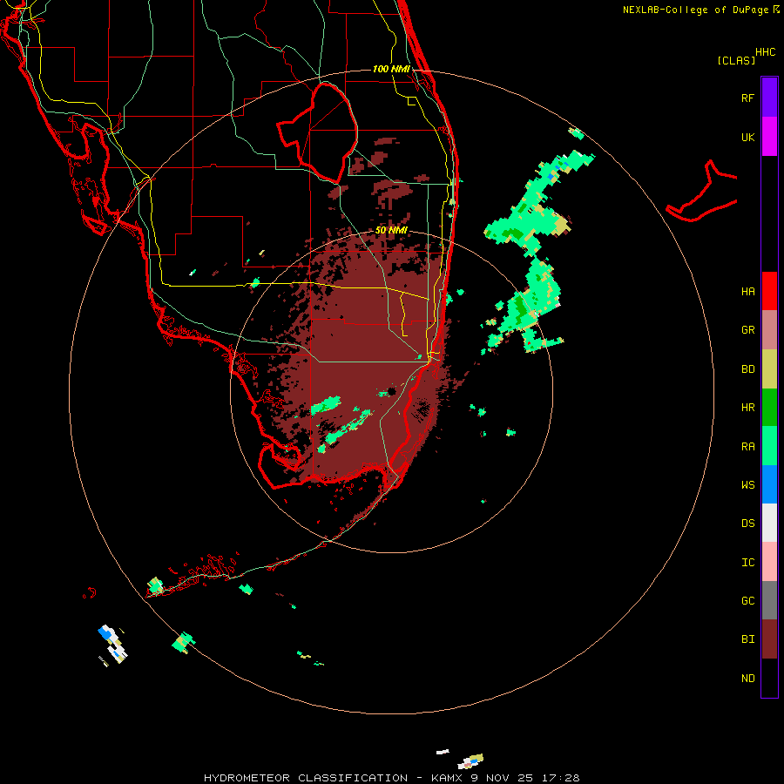Viewport: 784px width, 784px height.
Task: Click the WS blue legend swatch
Action: point(769,484)
